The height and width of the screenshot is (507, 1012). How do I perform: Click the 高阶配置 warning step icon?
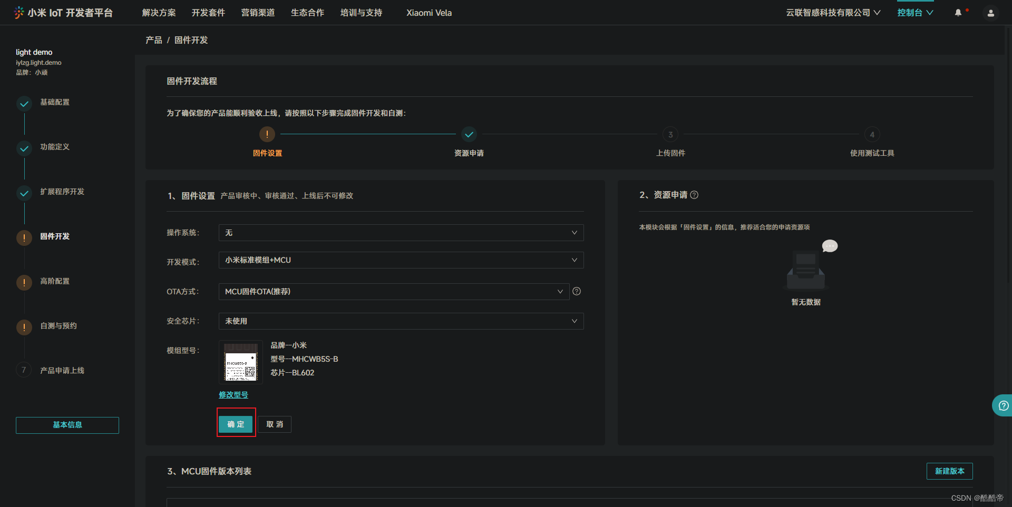coord(24,283)
